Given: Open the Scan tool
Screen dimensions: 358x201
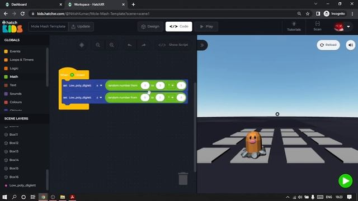Looking at the screenshot, I should tap(317, 26).
